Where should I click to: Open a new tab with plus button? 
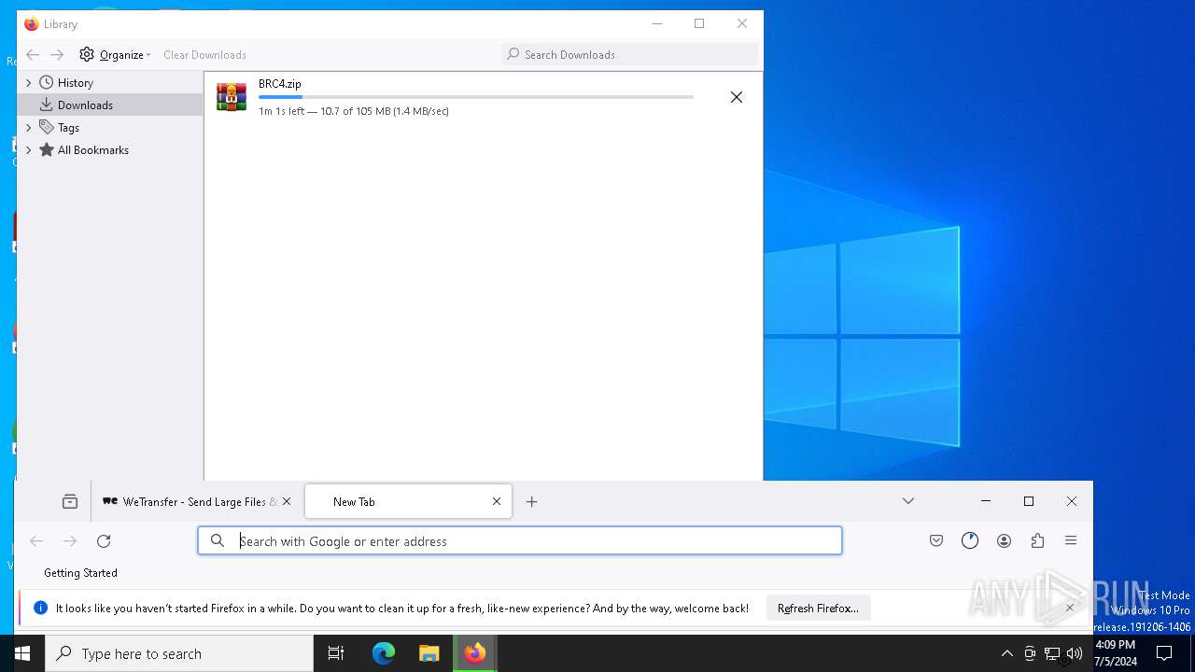(531, 501)
